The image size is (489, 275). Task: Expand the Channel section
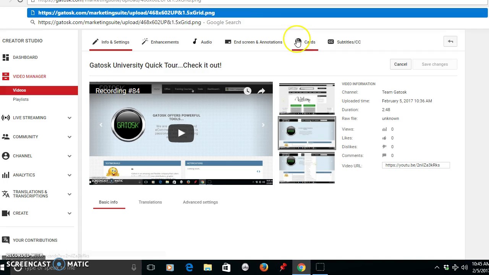70,156
